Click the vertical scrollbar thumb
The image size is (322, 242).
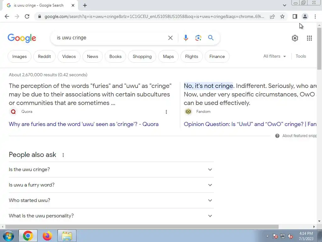click(319, 49)
